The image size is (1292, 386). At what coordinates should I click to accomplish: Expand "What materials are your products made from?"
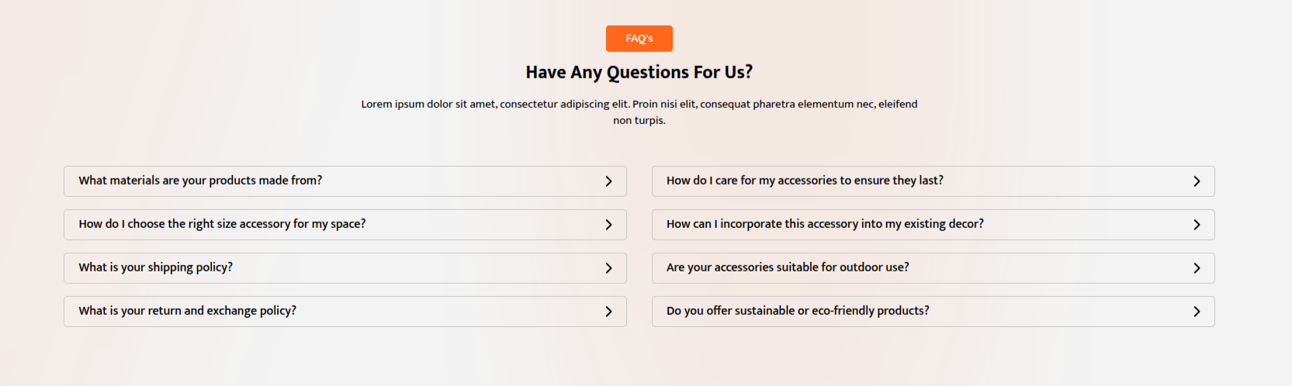tap(200, 181)
